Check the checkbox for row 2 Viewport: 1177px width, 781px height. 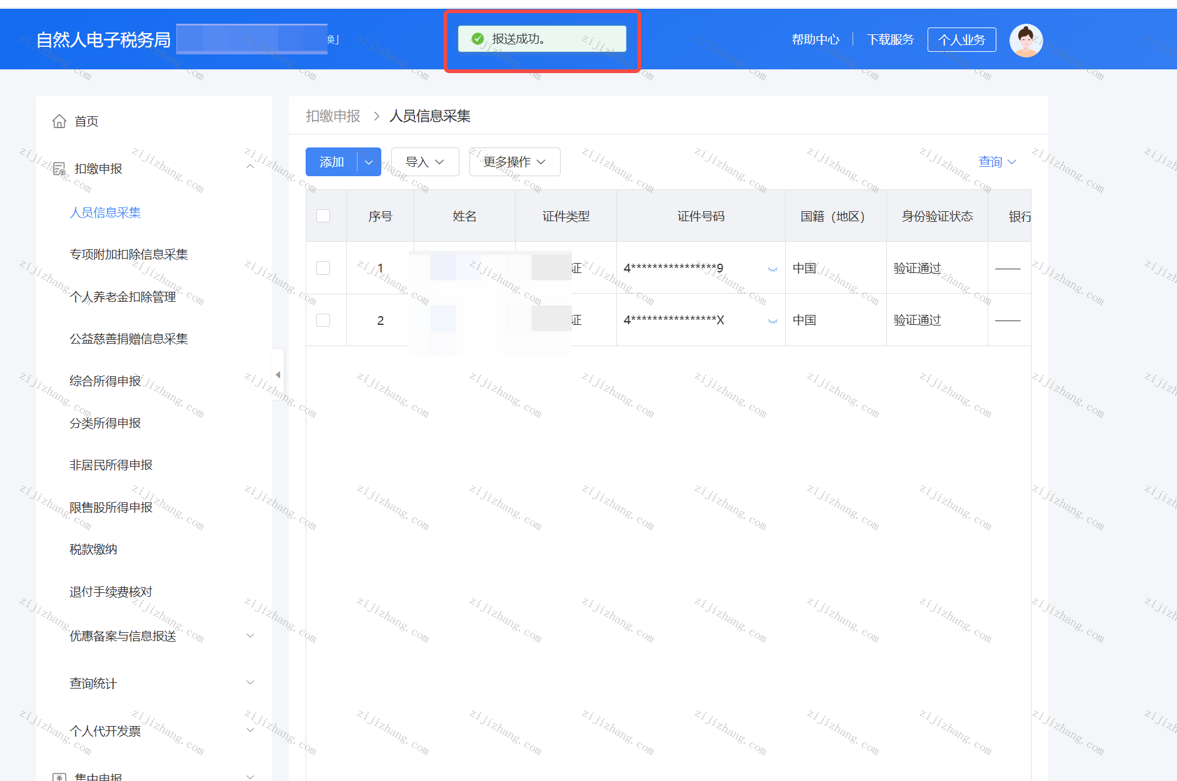pos(323,320)
